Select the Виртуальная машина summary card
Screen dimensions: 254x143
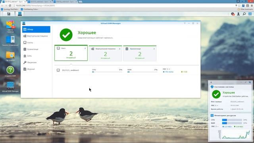point(106,53)
